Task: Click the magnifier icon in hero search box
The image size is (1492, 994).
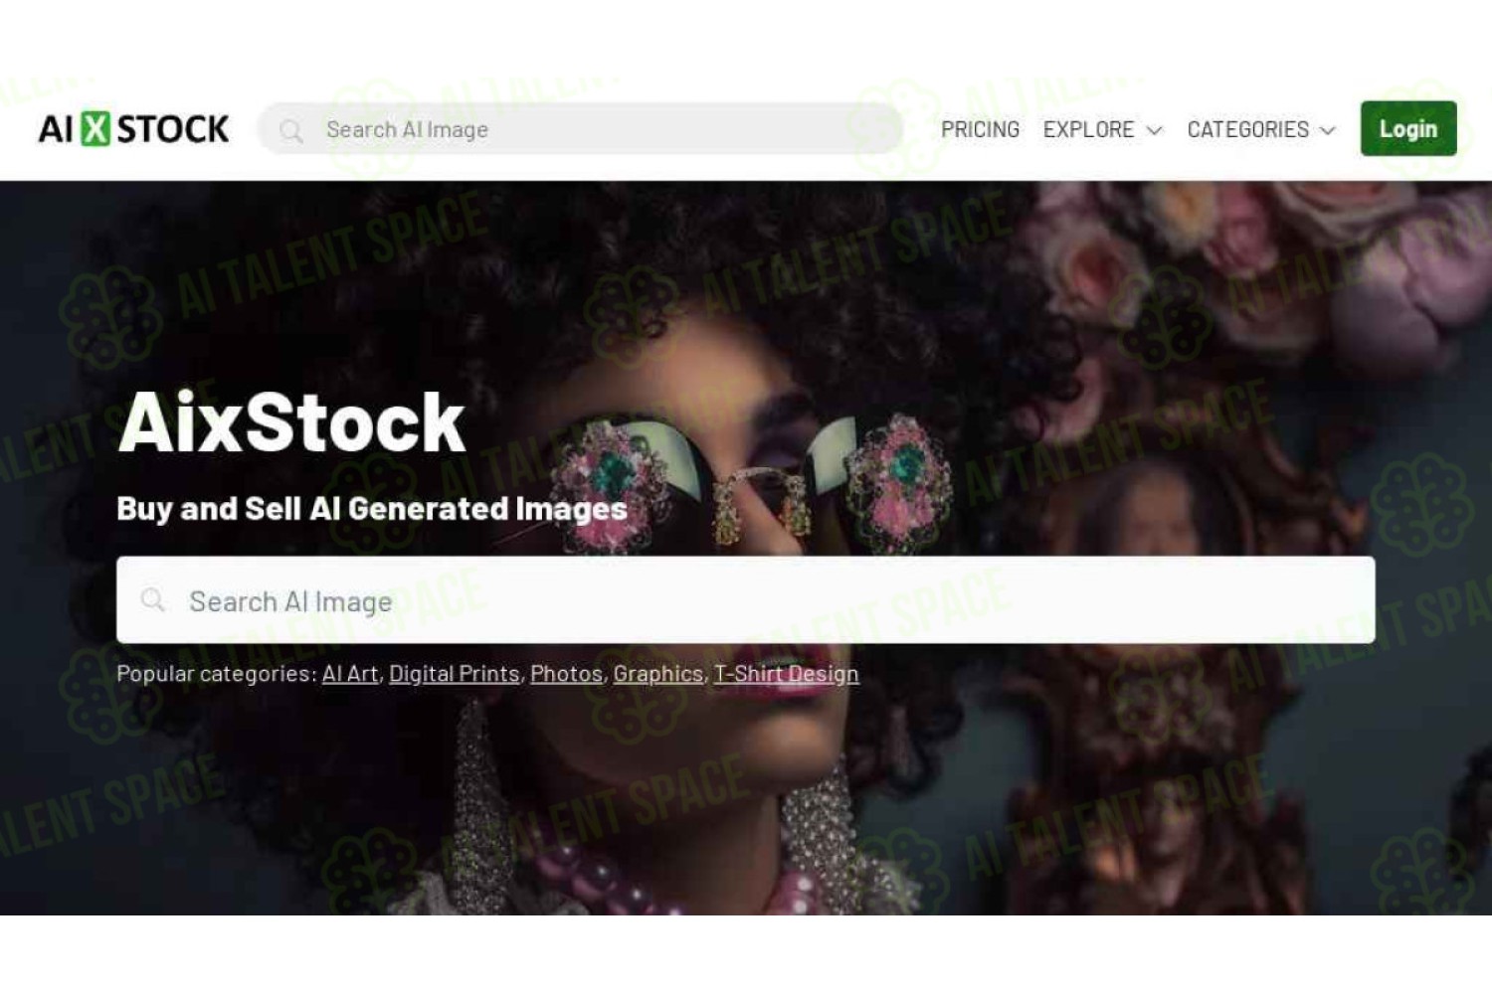Action: tap(152, 599)
